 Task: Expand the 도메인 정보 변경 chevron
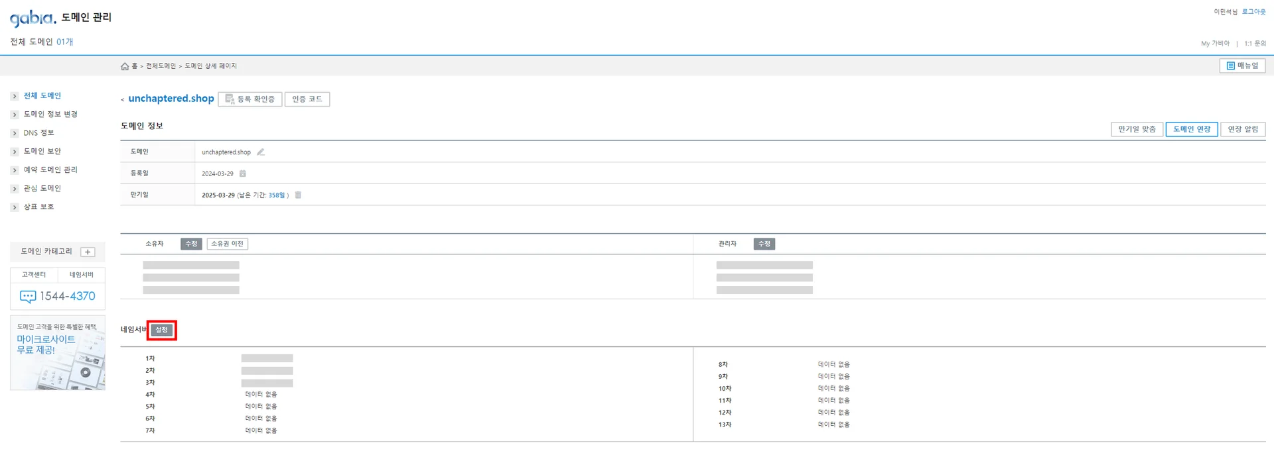click(x=14, y=115)
